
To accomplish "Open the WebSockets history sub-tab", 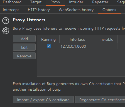I will (x=76, y=10).
